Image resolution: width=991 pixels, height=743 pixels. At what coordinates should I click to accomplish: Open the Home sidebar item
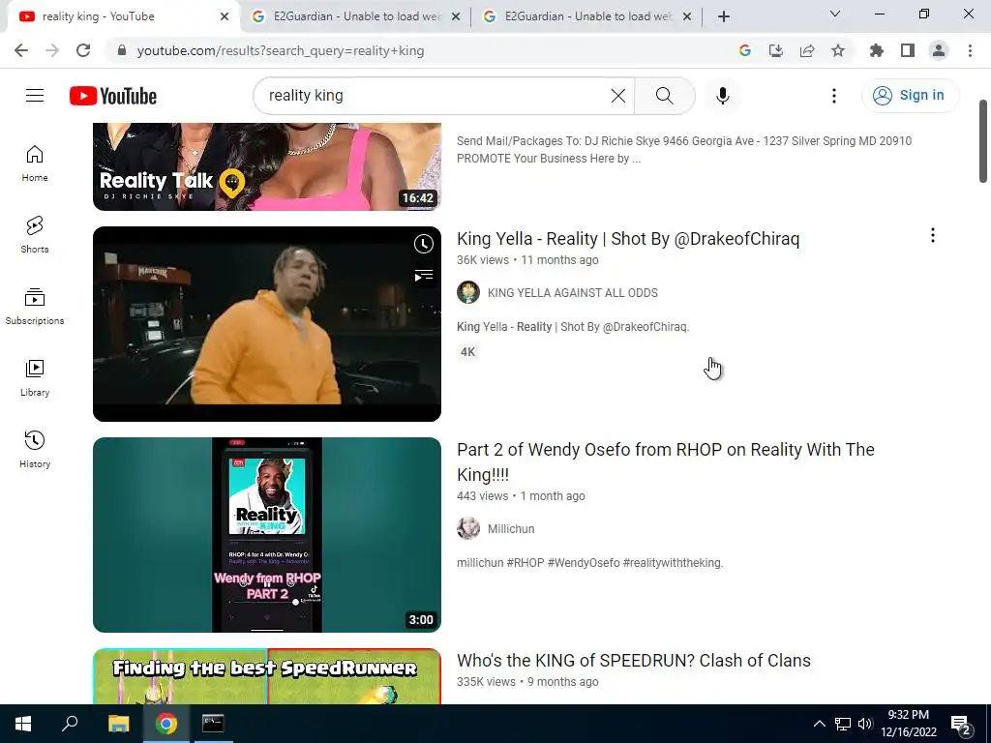tap(35, 163)
